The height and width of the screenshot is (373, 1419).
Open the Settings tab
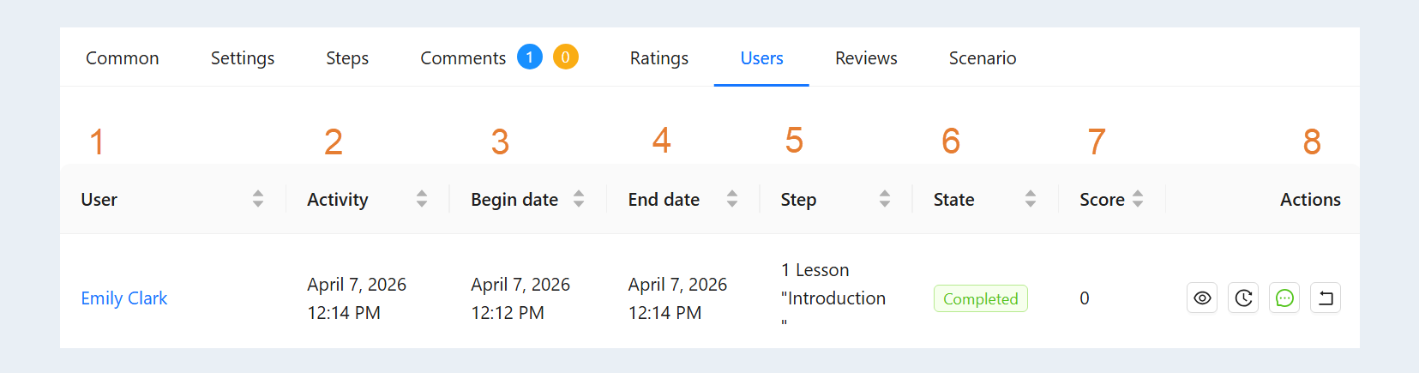[243, 58]
